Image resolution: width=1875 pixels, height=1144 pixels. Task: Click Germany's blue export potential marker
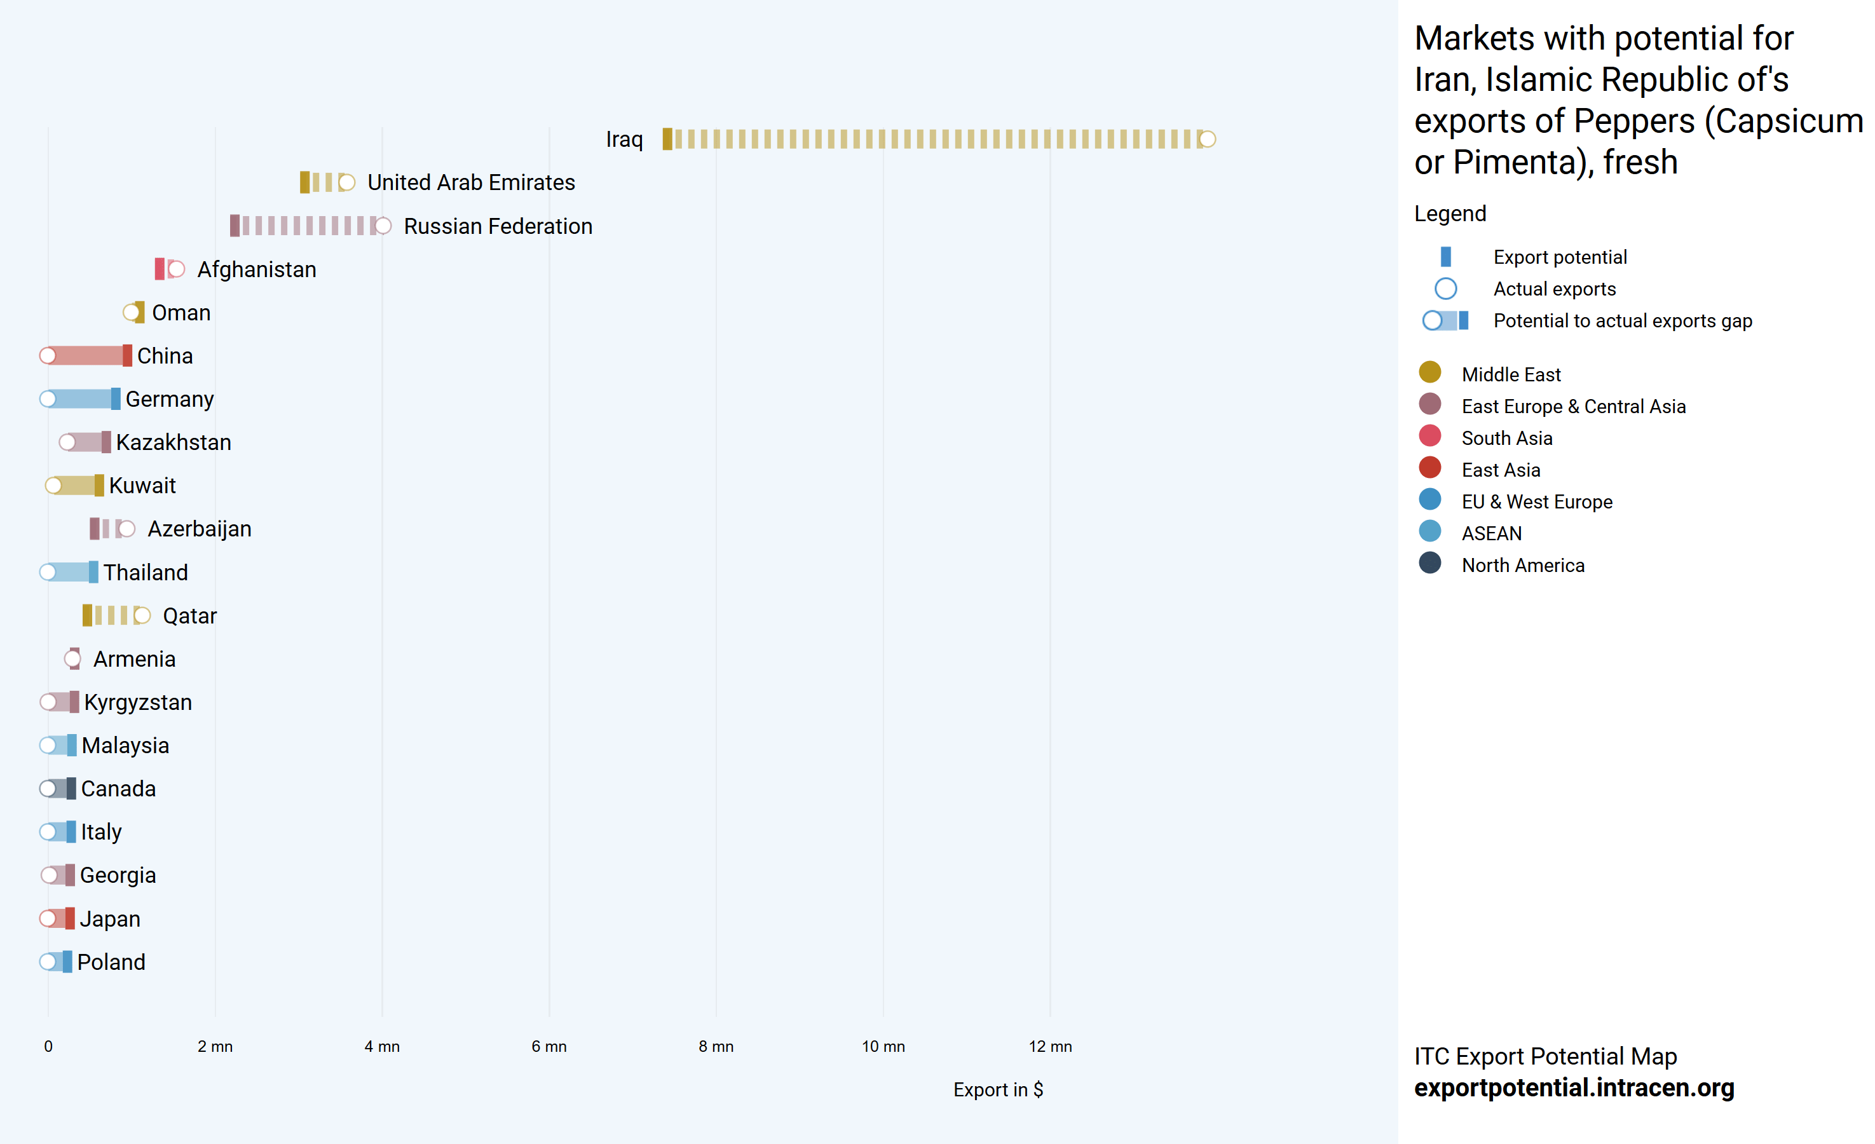tap(116, 399)
